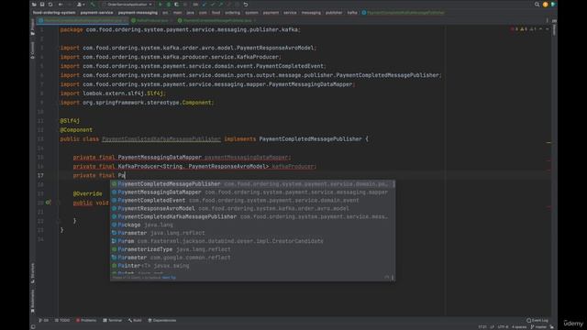Click the Git push arrow icon

pos(221,5)
